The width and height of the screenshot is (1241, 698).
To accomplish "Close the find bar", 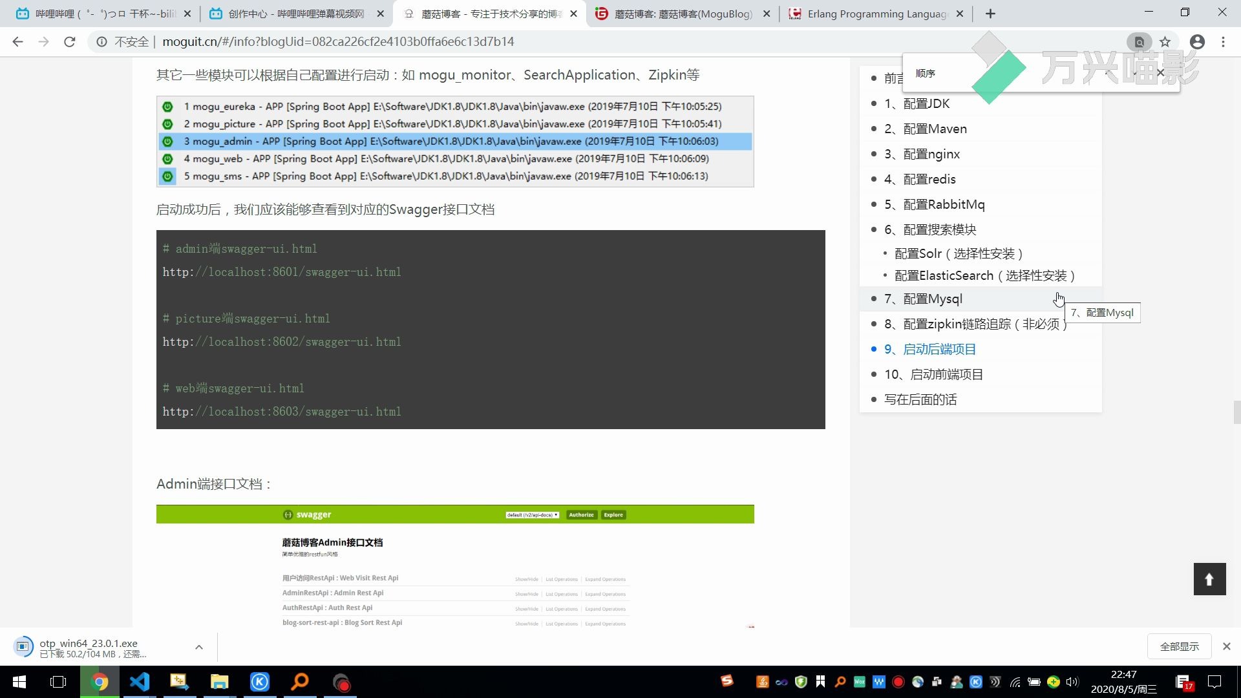I will point(1160,73).
